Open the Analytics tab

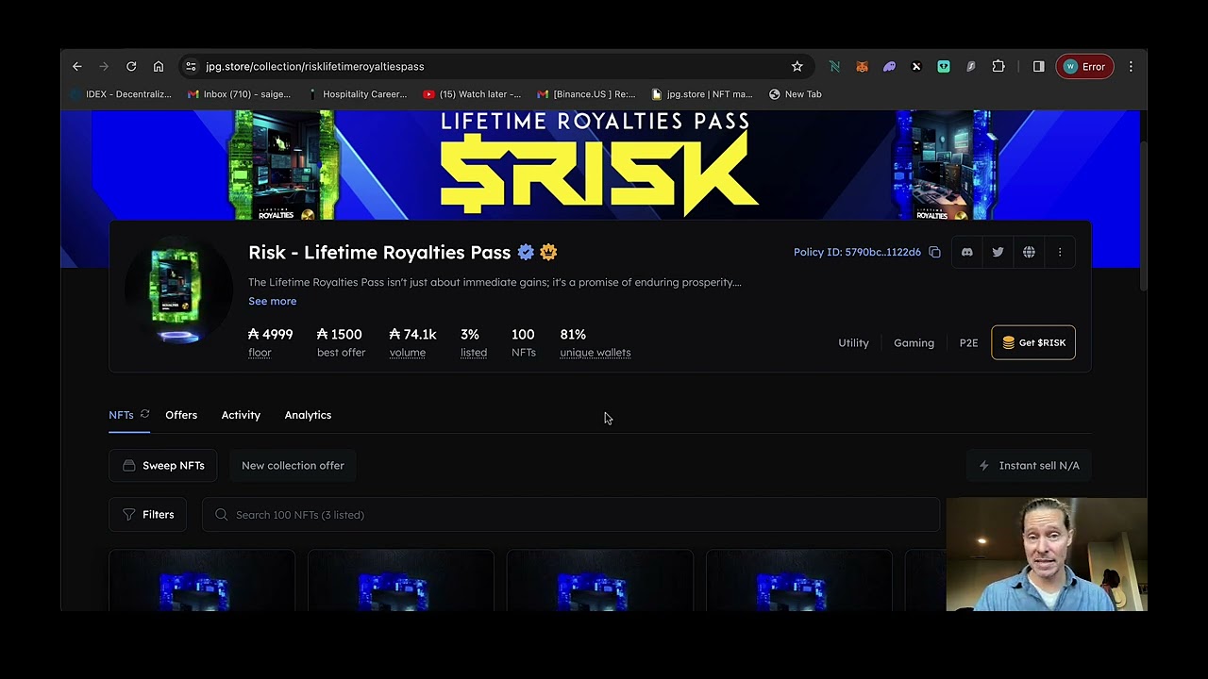pos(308,415)
